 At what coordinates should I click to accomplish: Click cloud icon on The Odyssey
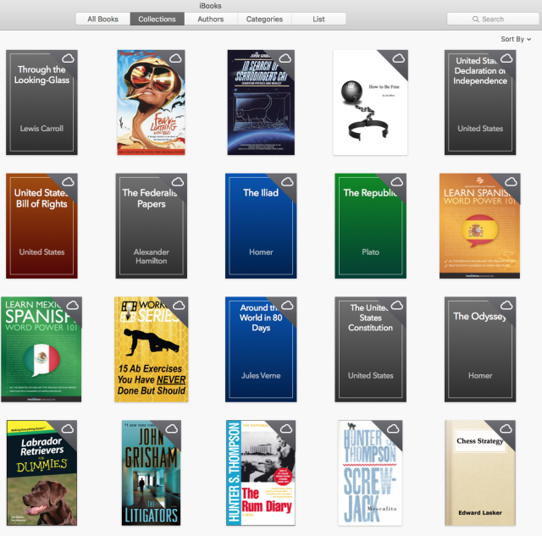point(506,305)
